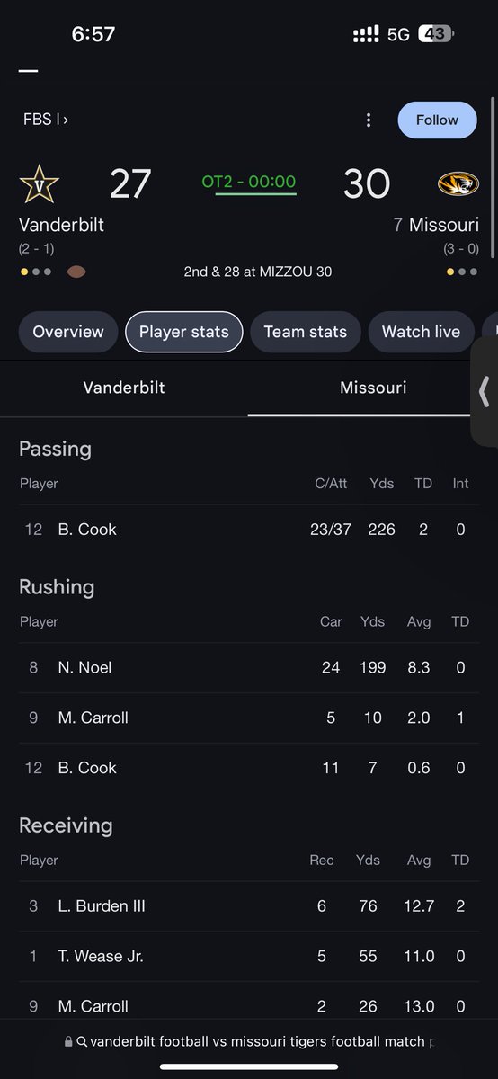Tap the battery status icon

click(436, 34)
